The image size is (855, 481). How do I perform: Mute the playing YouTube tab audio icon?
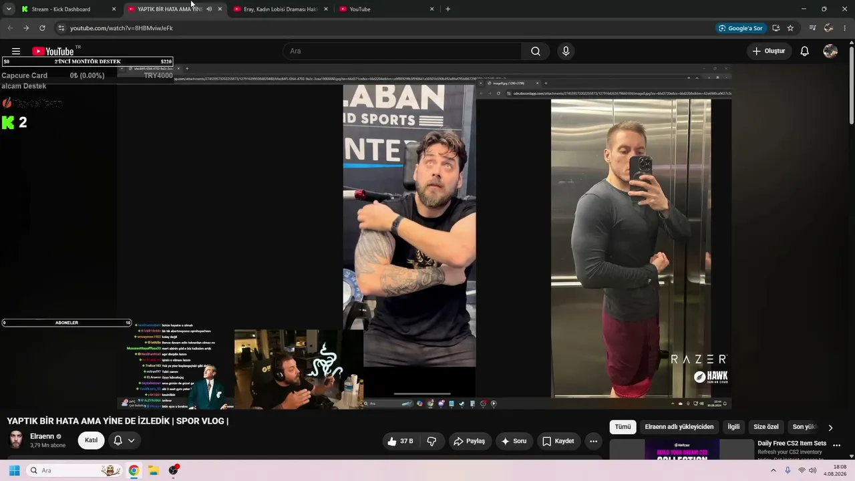point(209,9)
